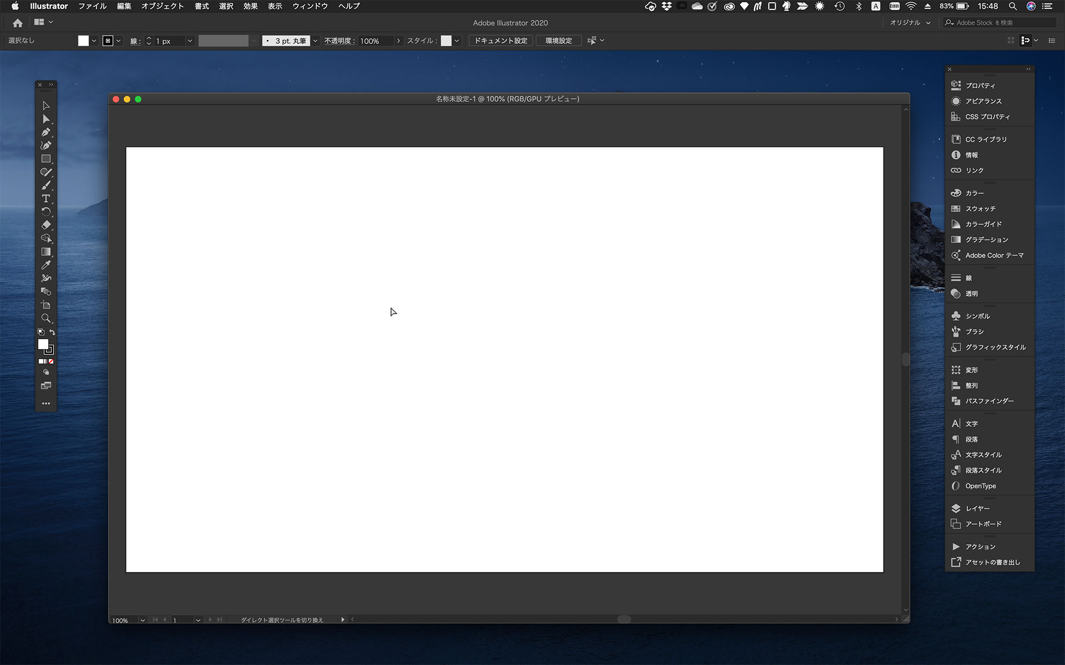Select the Zoom tool
The height and width of the screenshot is (665, 1065).
45,318
